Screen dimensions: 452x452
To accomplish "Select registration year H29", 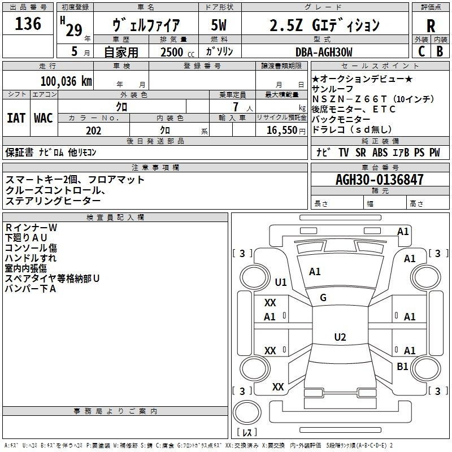I will point(71,27).
